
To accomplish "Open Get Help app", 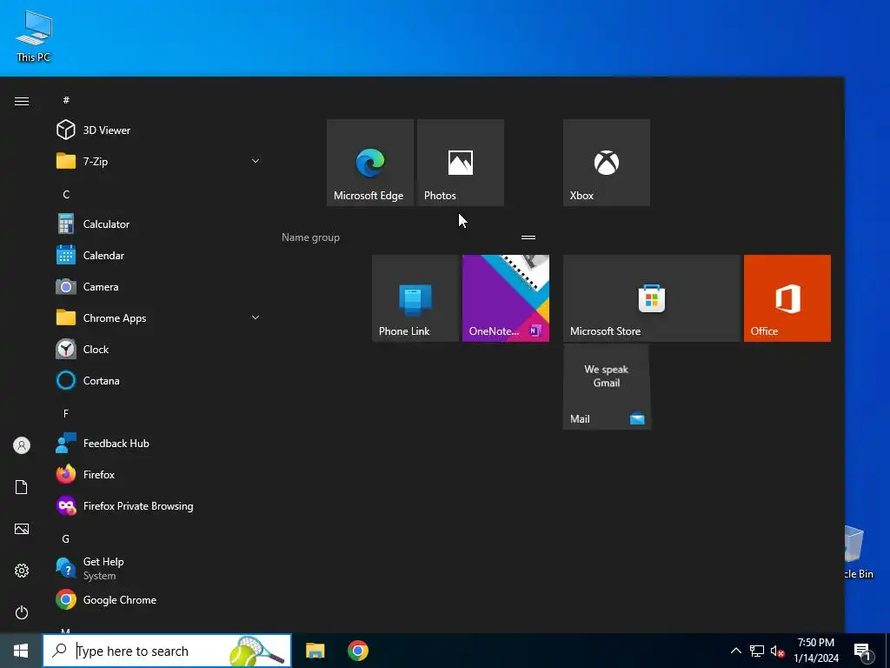I will click(x=158, y=568).
